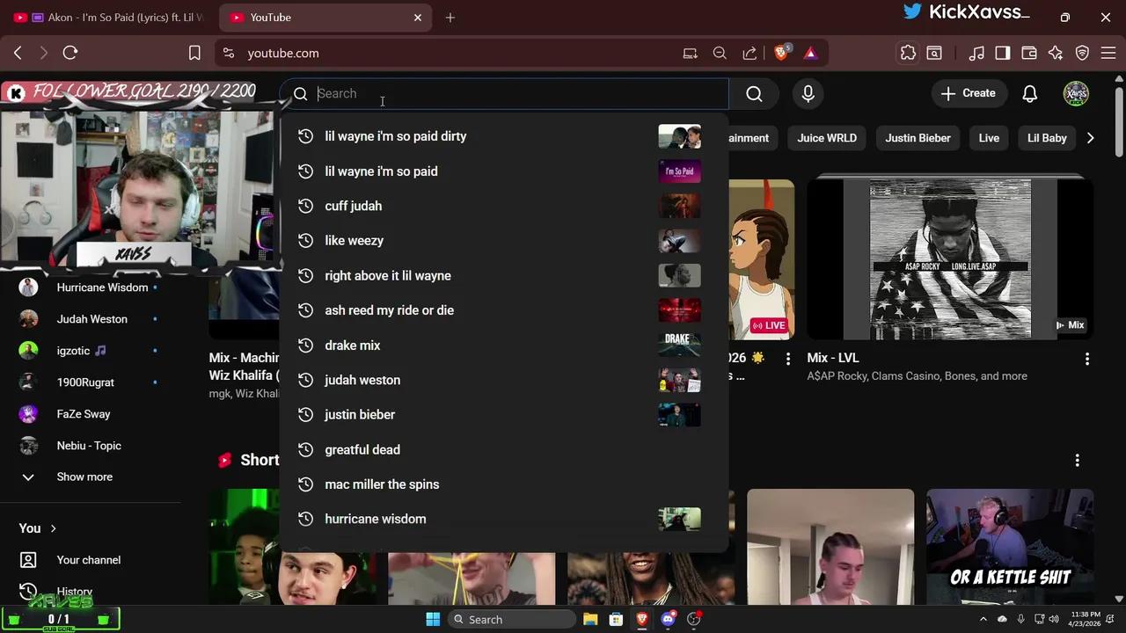Filter by the Lil Baby chip
The width and height of the screenshot is (1126, 633).
point(1047,138)
